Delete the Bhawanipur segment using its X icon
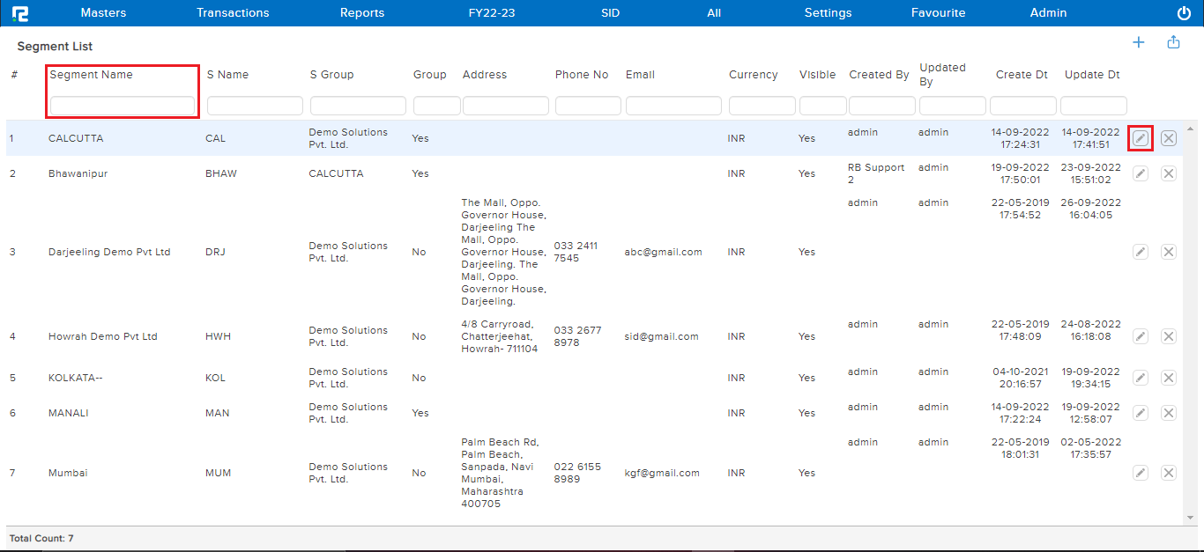1204x552 pixels. pos(1169,173)
